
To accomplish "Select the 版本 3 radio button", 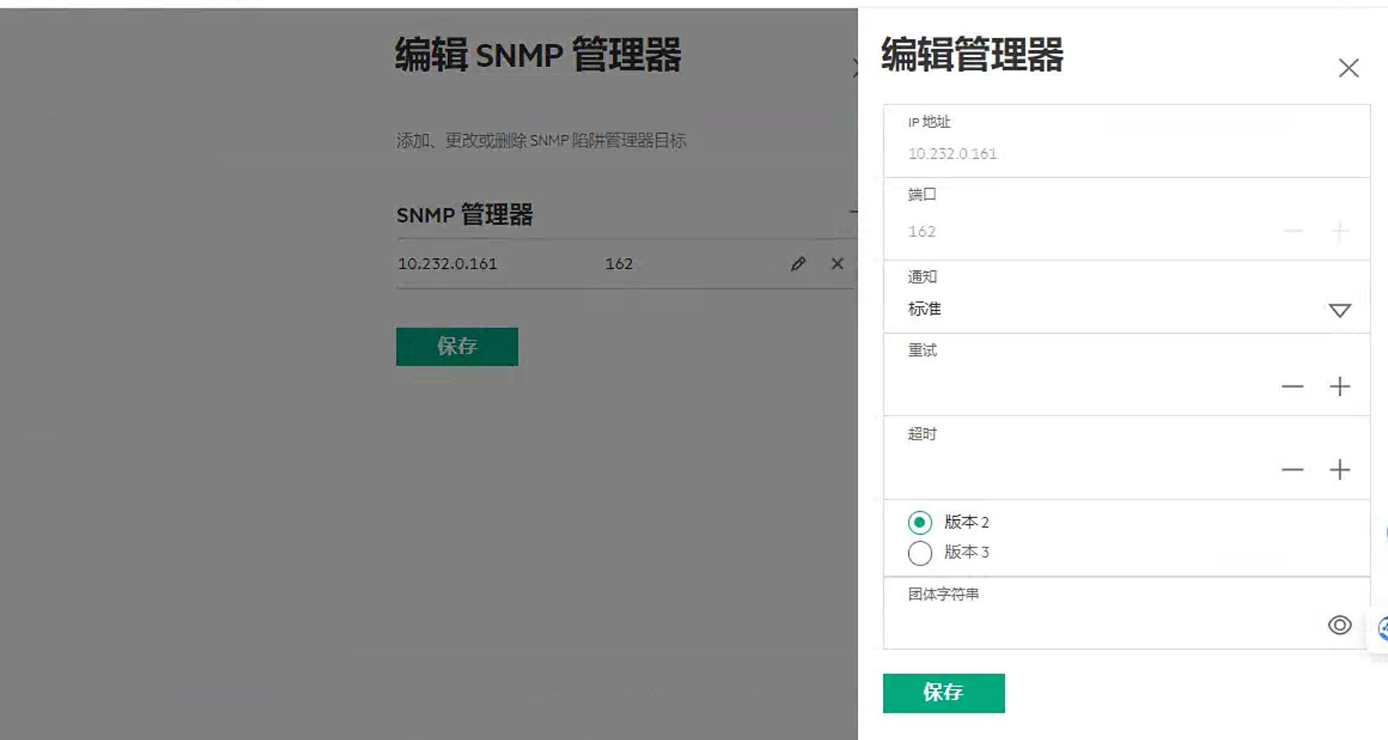I will 920,553.
